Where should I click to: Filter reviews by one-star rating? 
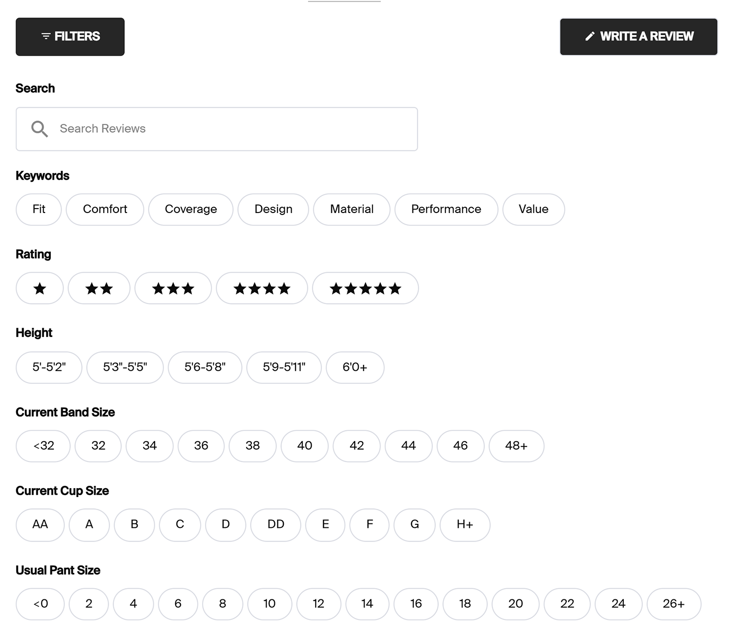[40, 288]
